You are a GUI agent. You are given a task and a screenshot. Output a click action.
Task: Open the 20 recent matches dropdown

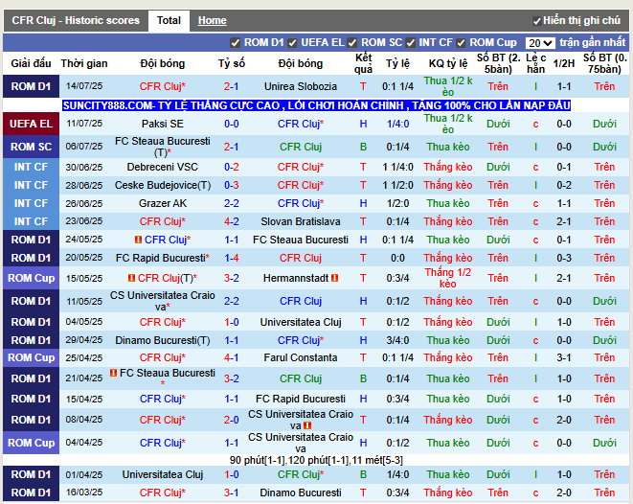[540, 43]
